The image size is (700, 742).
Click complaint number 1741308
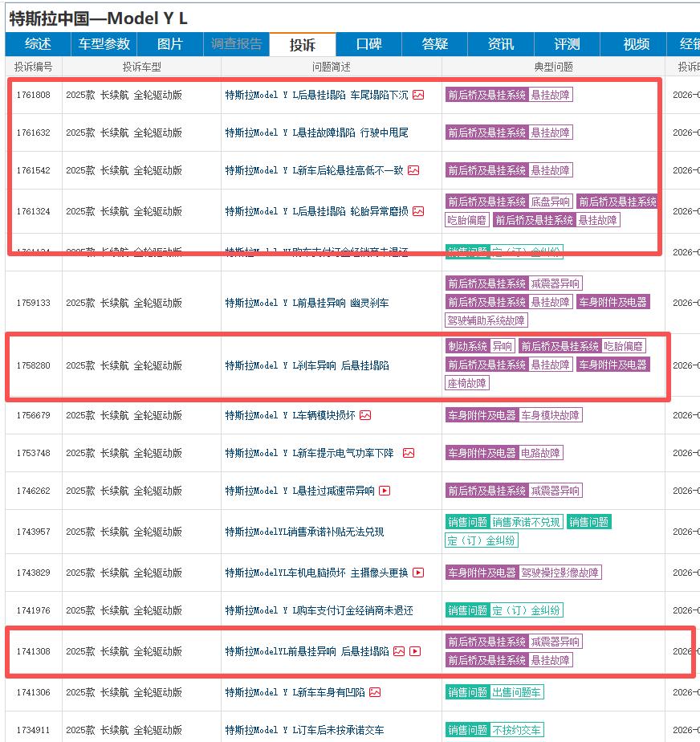pyautogui.click(x=33, y=651)
